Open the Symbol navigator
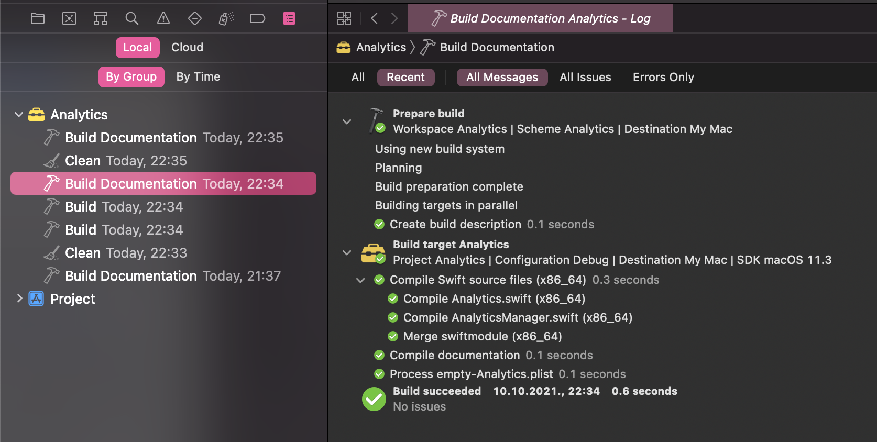 (101, 19)
